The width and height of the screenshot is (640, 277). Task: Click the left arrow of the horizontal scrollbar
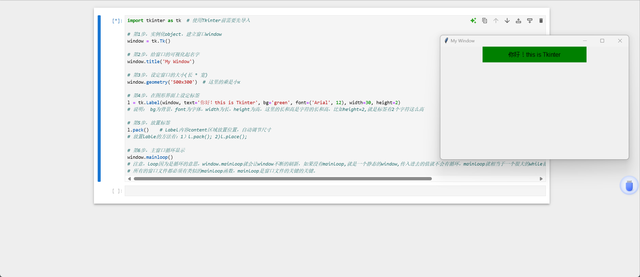(129, 179)
